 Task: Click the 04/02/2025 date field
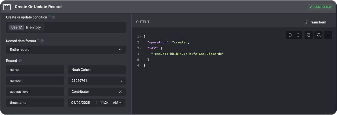81,103
